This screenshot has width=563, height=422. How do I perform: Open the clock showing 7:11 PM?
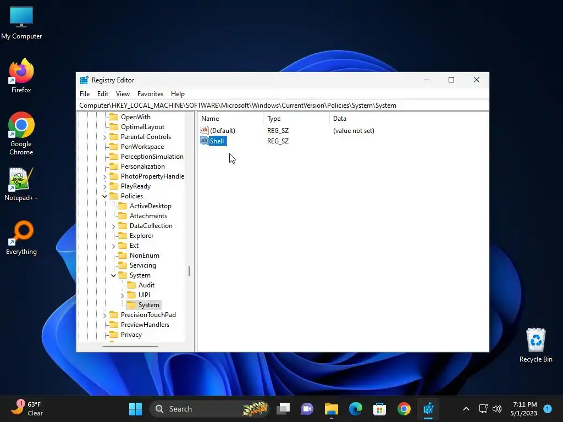[524, 409]
